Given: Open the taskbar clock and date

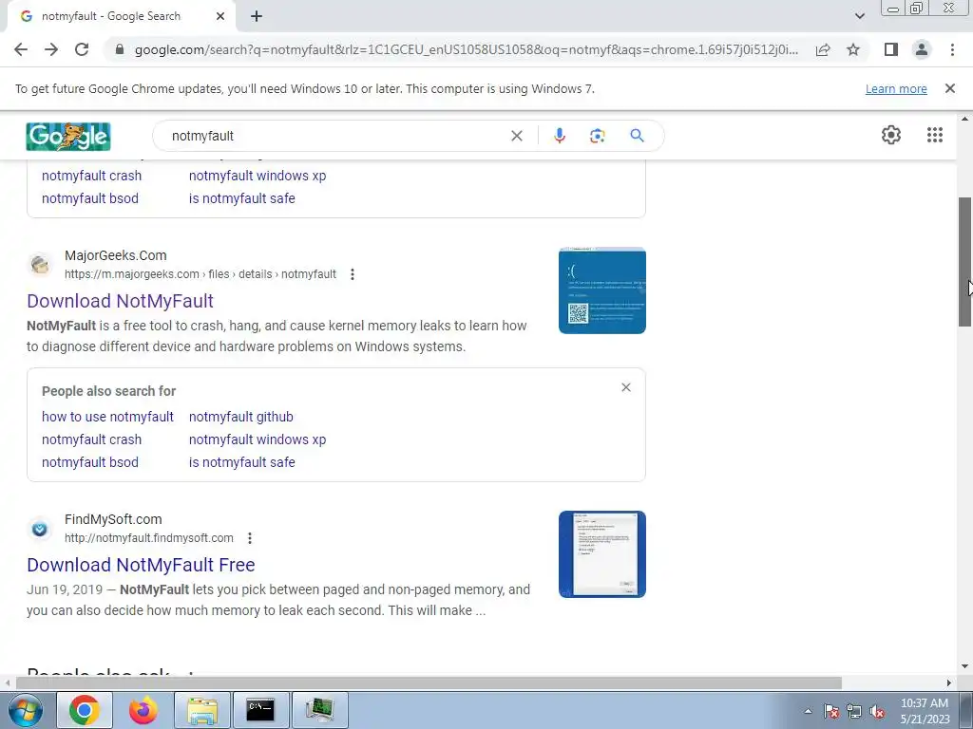Looking at the screenshot, I should [925, 711].
